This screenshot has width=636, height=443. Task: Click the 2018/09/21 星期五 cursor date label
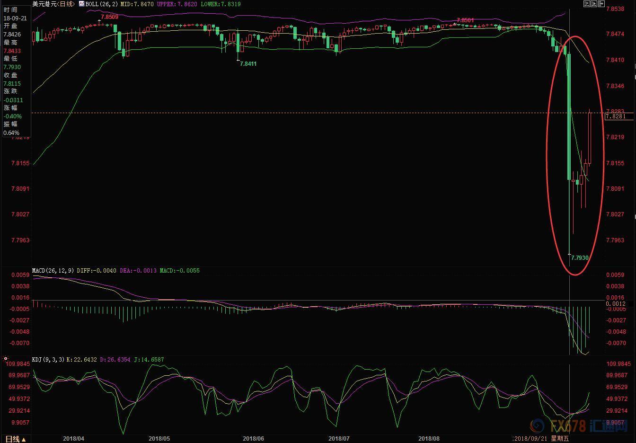click(x=542, y=439)
